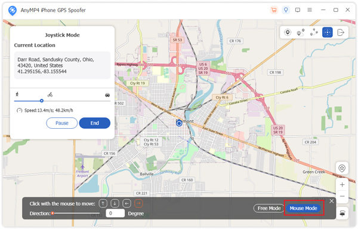
Task: Select Multi-stop Mode route icon
Action: coord(314,32)
